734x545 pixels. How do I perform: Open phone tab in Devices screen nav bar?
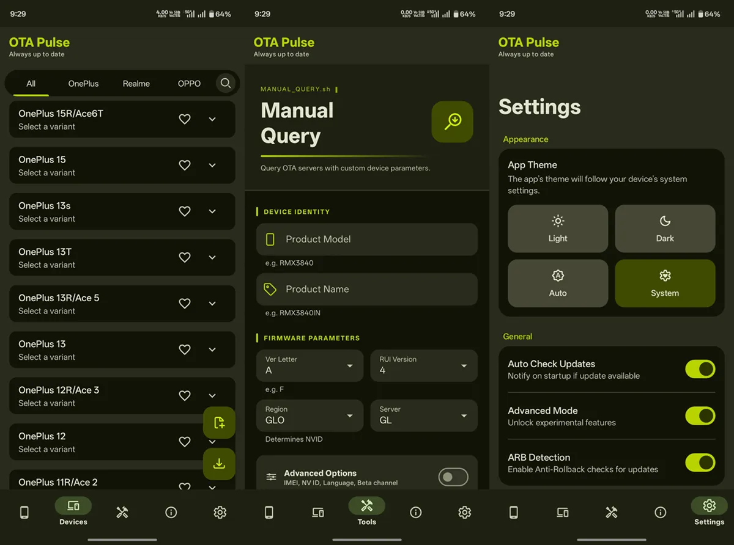tap(24, 513)
